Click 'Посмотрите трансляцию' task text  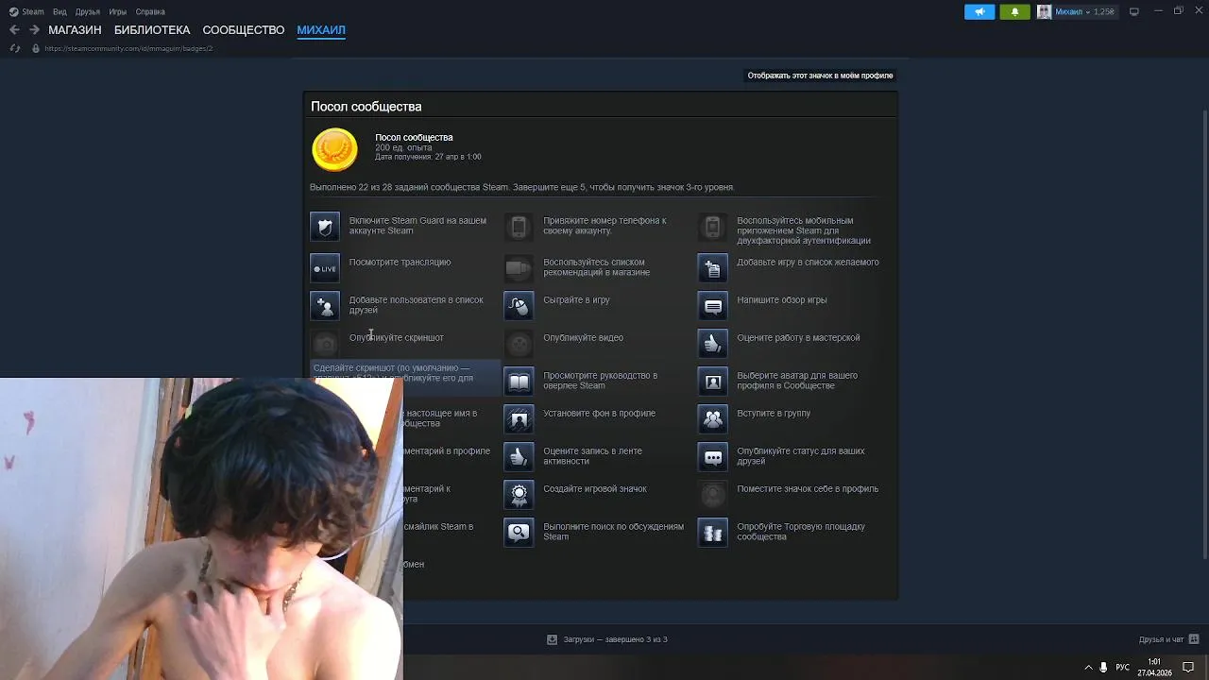pyautogui.click(x=400, y=263)
